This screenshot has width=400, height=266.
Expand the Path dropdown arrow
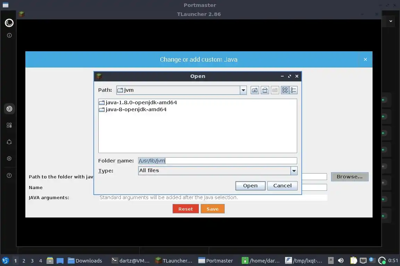coord(243,90)
